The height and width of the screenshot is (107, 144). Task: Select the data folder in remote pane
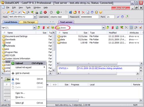point(61,40)
